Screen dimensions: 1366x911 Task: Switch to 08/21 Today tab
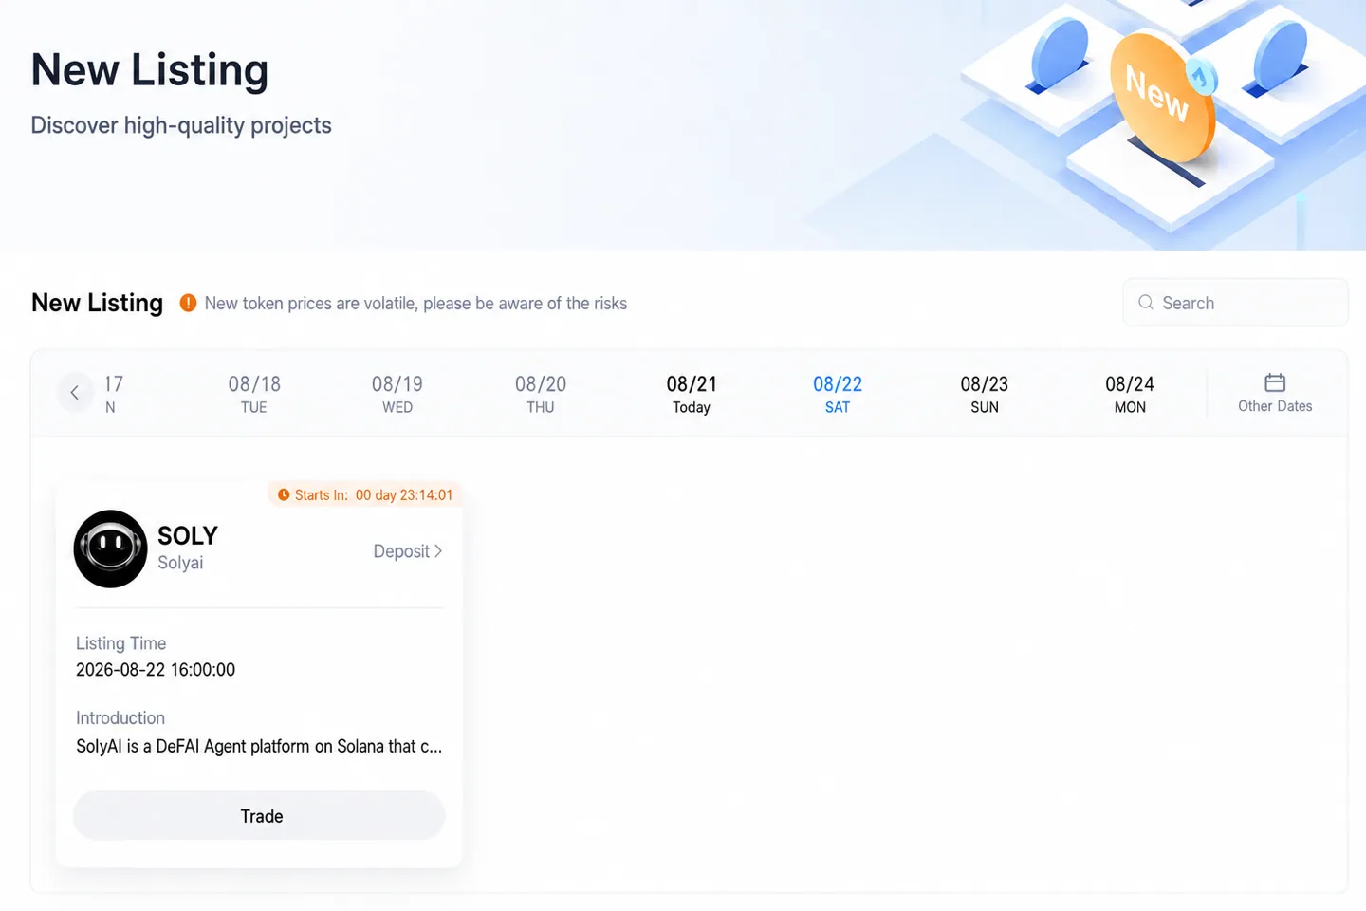click(692, 394)
